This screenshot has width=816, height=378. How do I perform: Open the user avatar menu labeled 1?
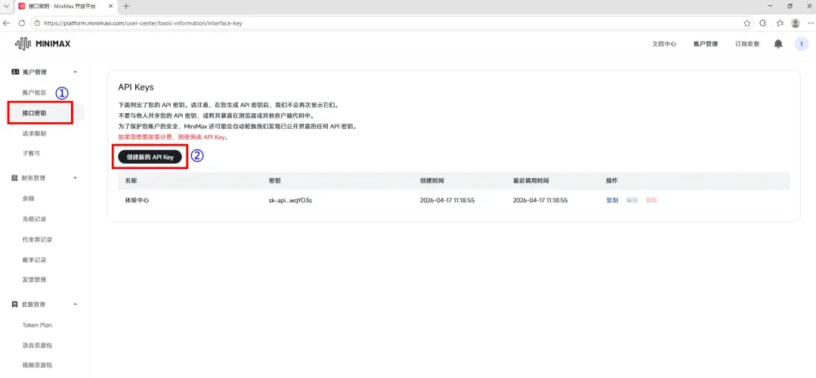pyautogui.click(x=801, y=45)
